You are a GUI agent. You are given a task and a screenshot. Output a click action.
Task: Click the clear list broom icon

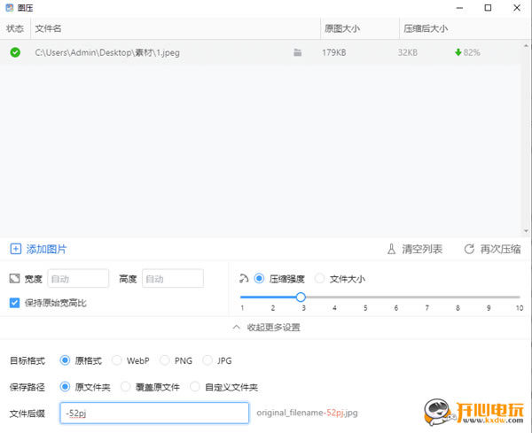[392, 250]
